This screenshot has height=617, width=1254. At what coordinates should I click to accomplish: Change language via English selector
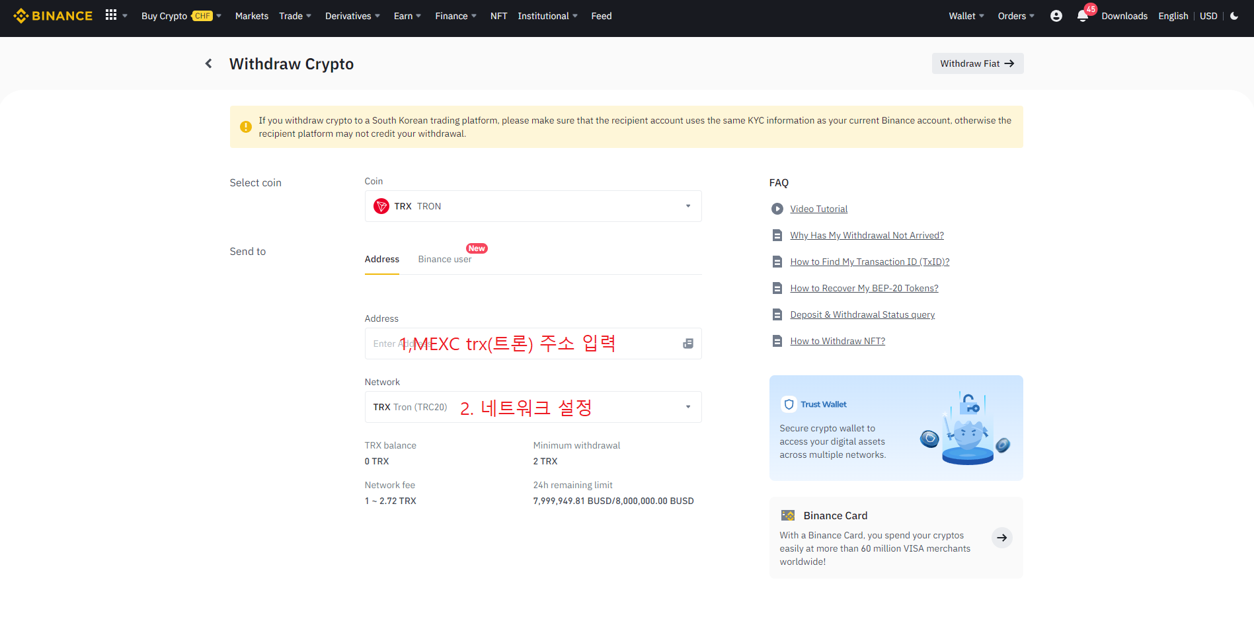pos(1173,16)
